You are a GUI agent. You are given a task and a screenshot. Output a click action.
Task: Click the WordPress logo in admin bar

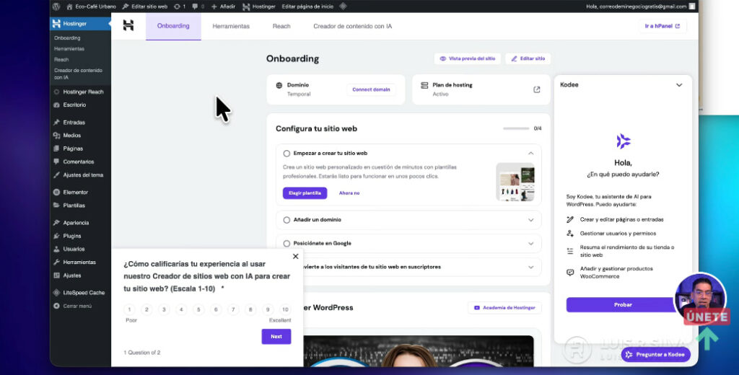[56, 6]
